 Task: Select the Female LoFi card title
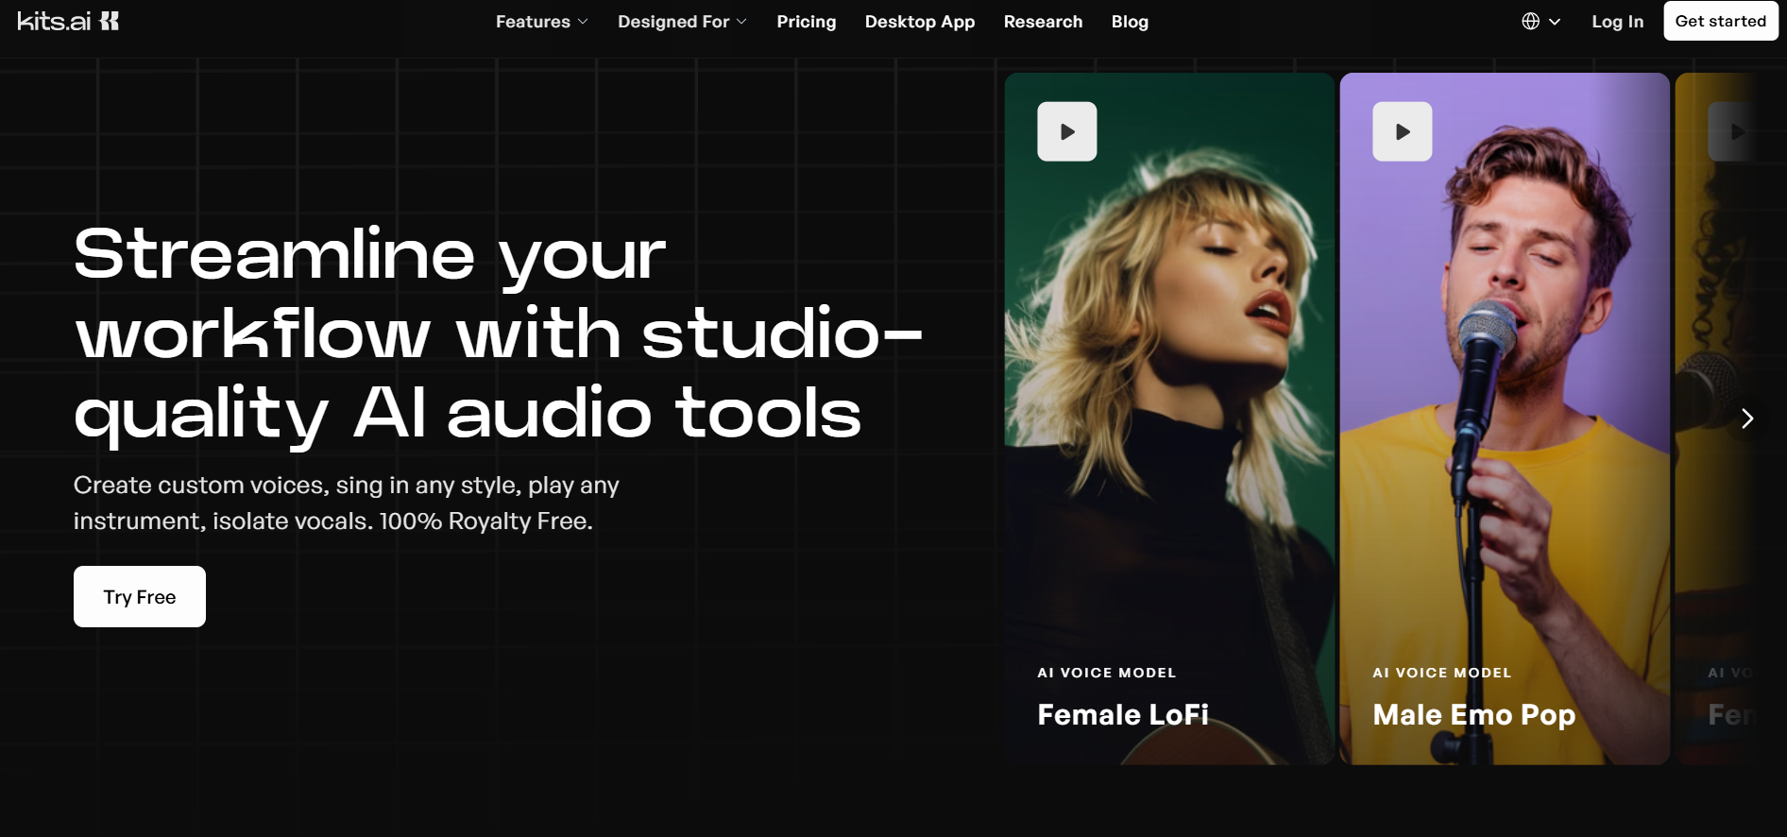[1122, 714]
